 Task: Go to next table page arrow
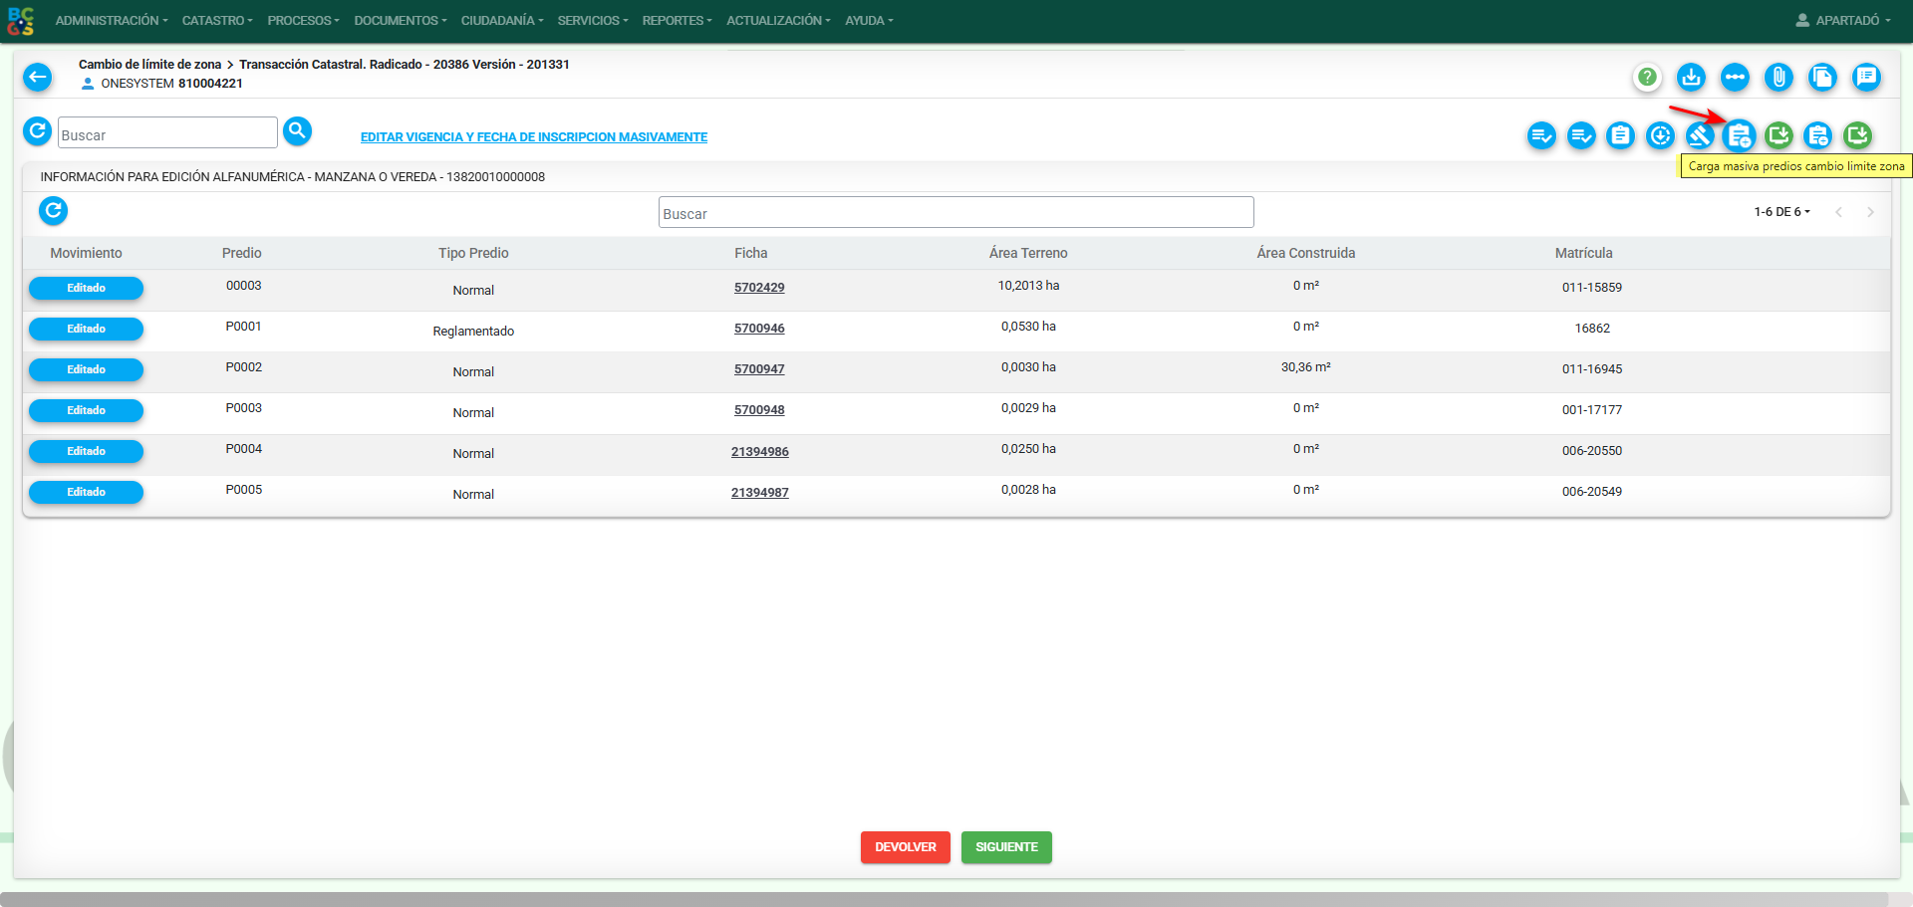(x=1870, y=212)
